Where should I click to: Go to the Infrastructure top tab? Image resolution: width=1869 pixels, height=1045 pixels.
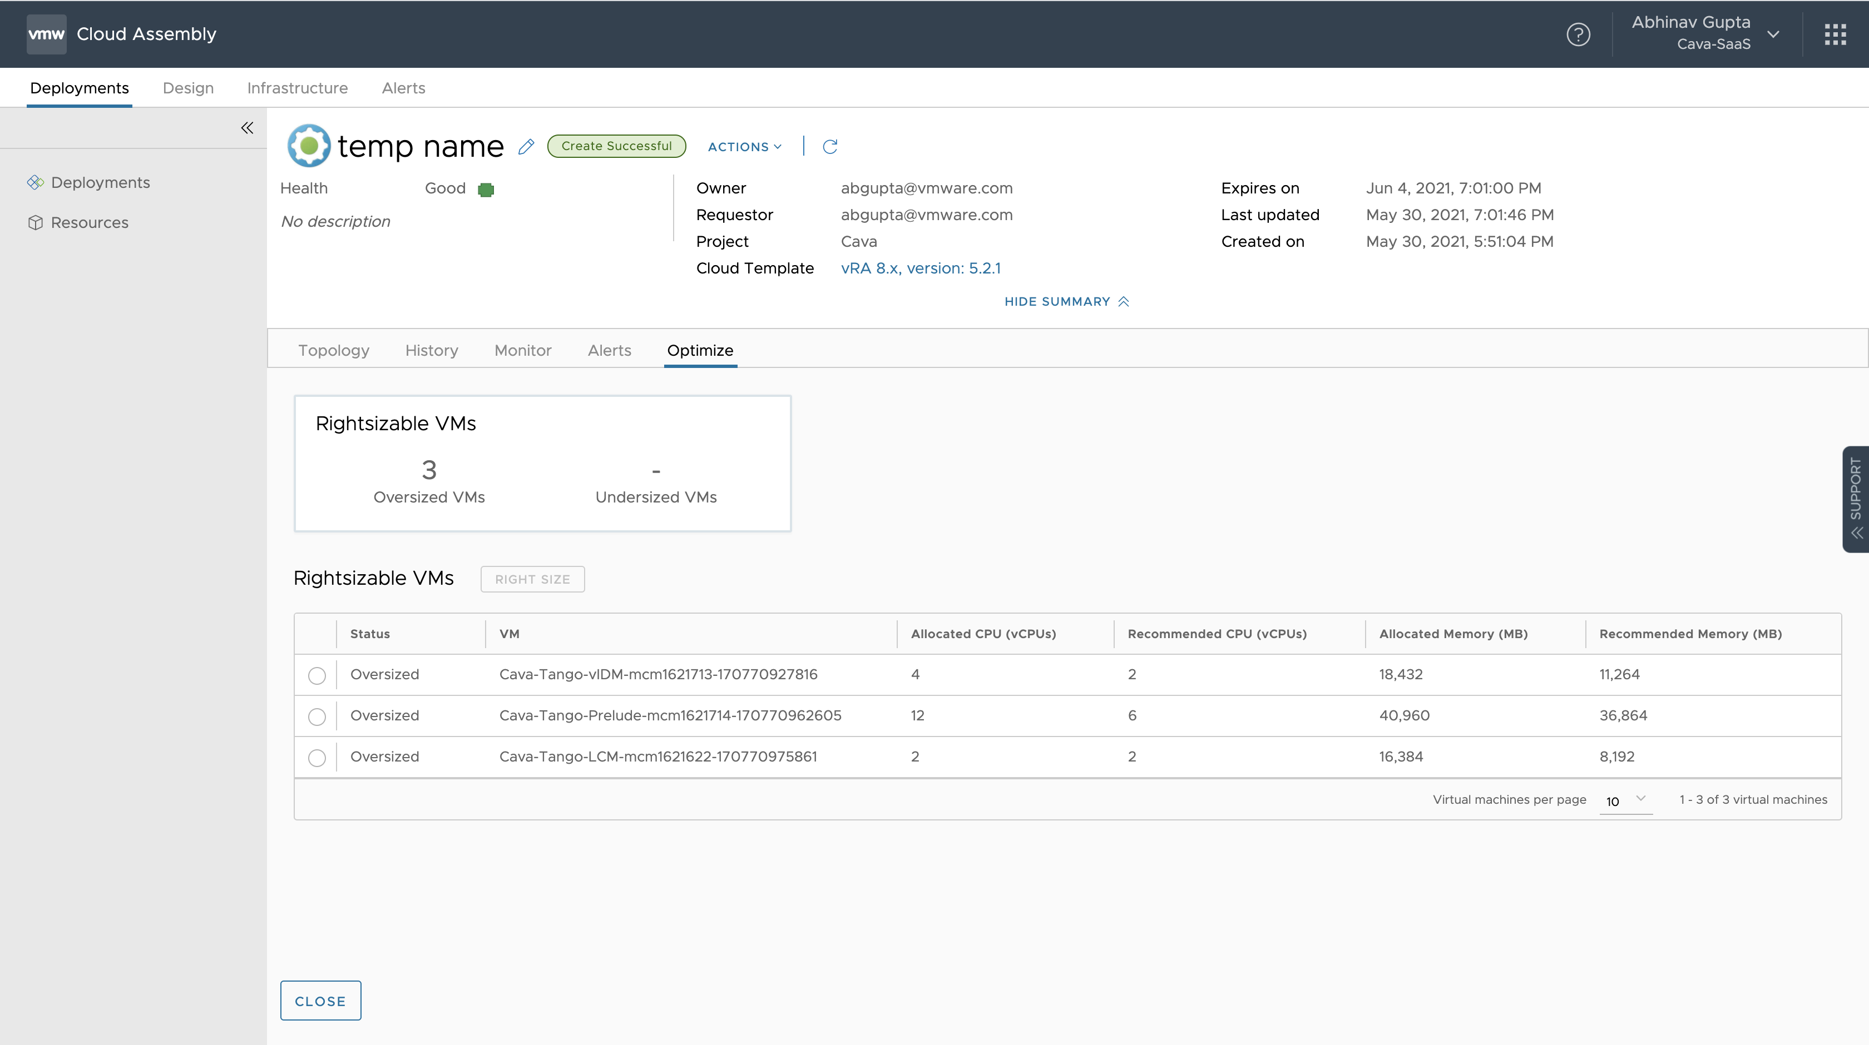click(298, 88)
